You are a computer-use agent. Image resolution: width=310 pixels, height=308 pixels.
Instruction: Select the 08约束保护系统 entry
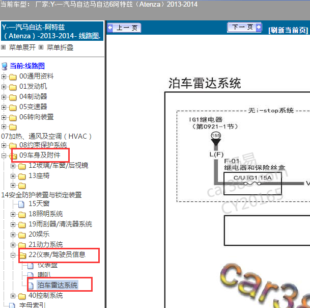(x=43, y=145)
